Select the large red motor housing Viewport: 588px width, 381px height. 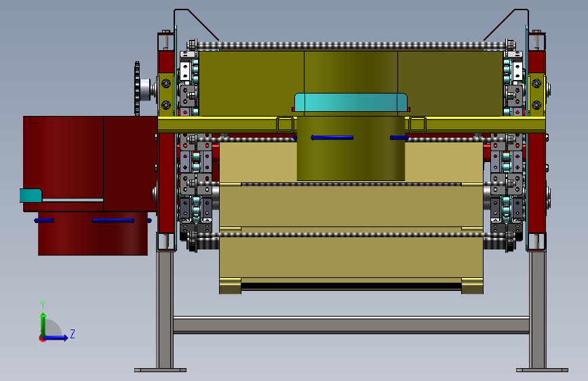pos(90,163)
